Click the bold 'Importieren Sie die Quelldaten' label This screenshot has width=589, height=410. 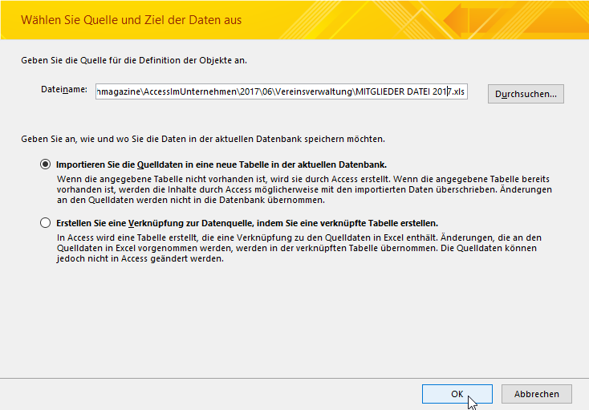coord(221,164)
